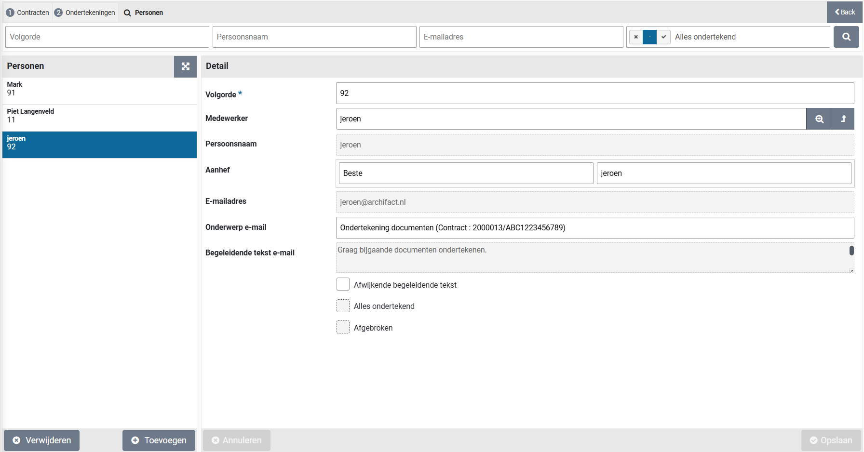Toggle the Afgebroken checkbox
The width and height of the screenshot is (864, 452).
[343, 327]
